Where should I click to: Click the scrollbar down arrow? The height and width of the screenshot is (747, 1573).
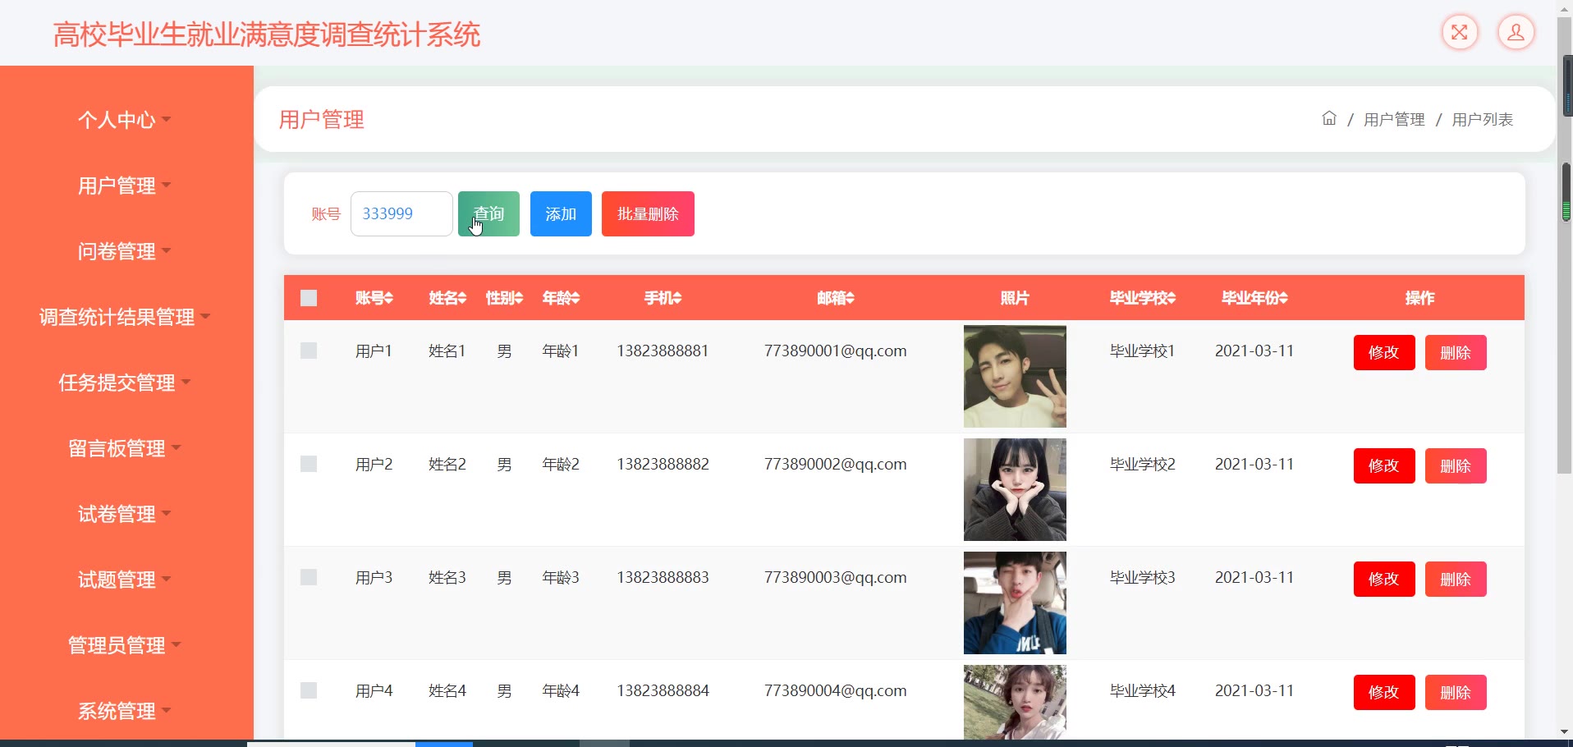click(x=1564, y=731)
